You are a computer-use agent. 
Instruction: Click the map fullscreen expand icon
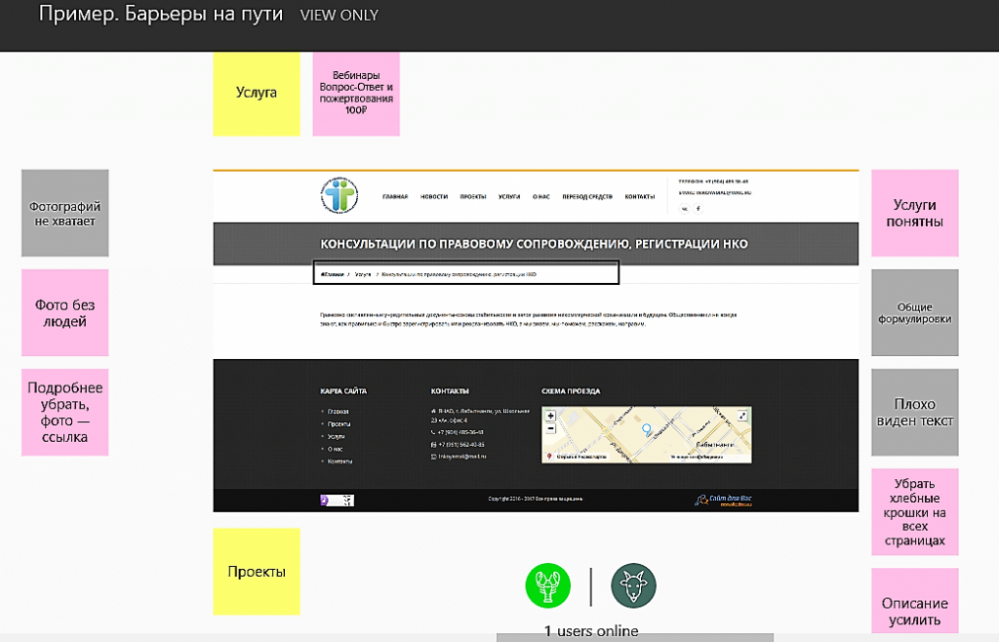(742, 416)
